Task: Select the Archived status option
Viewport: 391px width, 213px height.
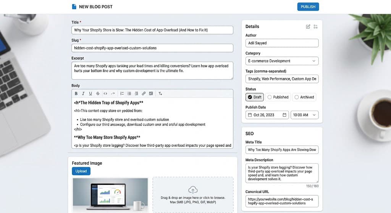Action: click(304, 97)
